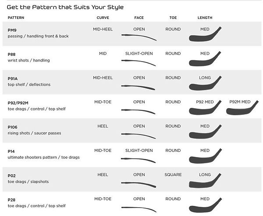Viewport: 263px width, 216px height.
Task: Select the PM9 pattern name
Action: [x=12, y=30]
